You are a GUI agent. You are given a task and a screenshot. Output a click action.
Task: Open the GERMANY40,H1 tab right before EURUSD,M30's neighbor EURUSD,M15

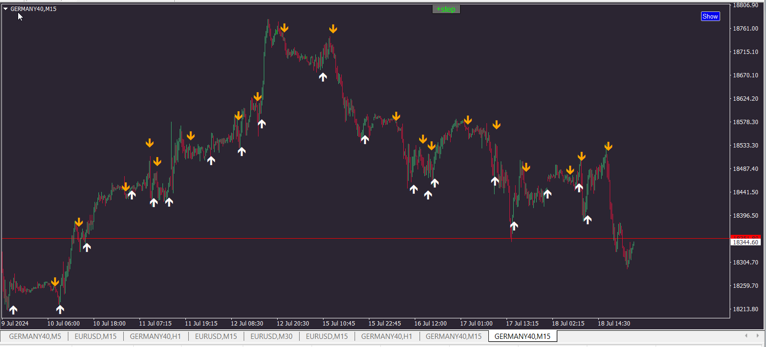click(x=155, y=336)
